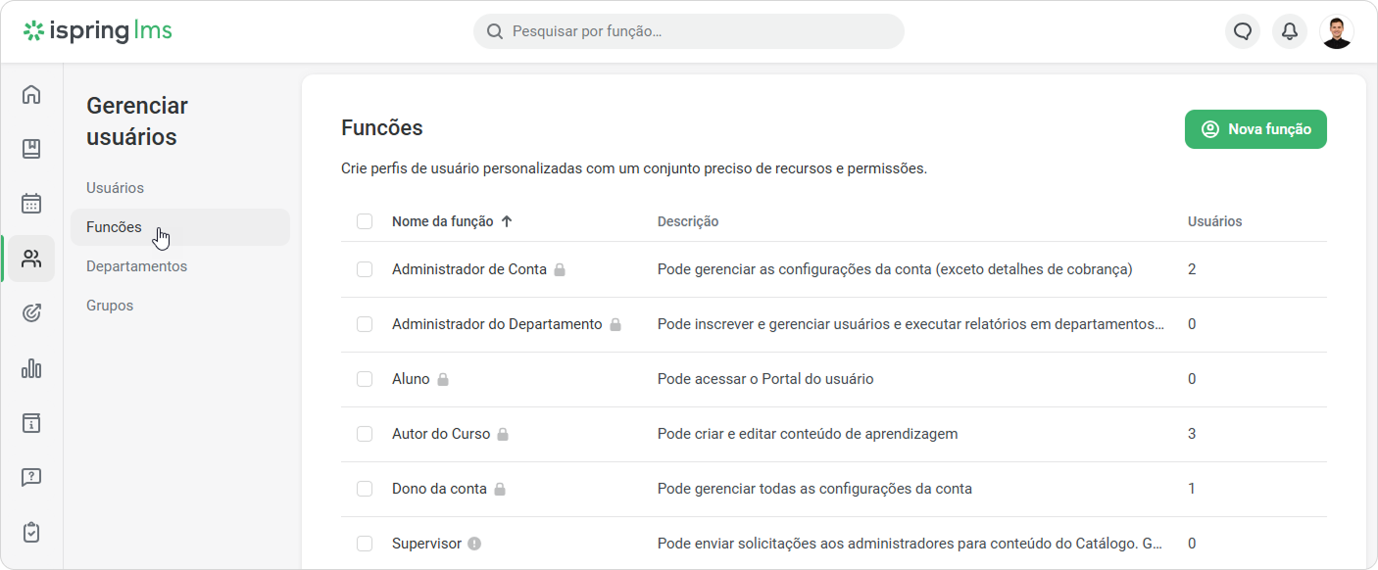Click the Nova função button

1255,129
